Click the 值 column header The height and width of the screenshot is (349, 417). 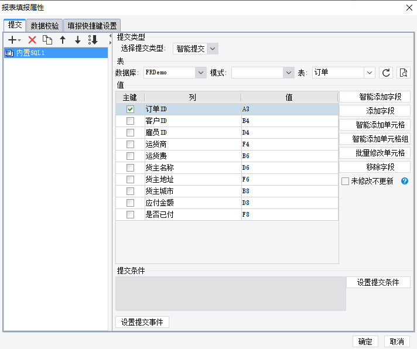(289, 97)
